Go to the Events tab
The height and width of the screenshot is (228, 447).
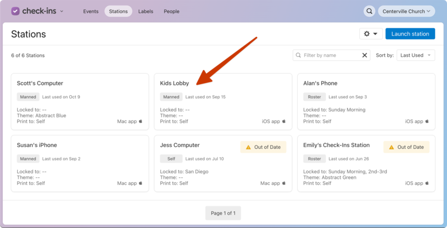click(91, 11)
